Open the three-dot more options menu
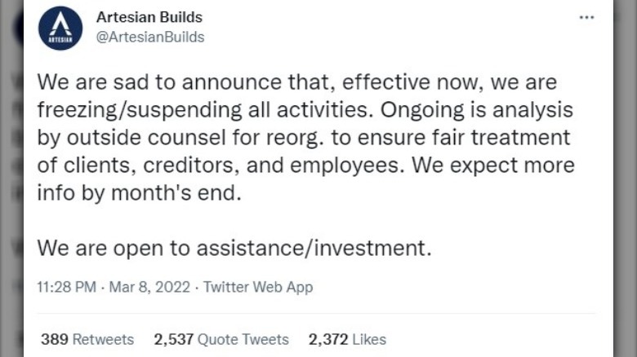 point(586,18)
